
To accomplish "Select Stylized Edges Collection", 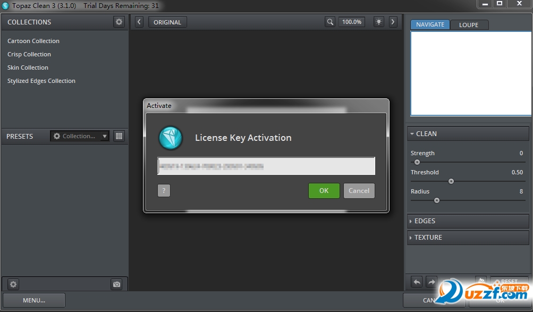I will pos(41,81).
